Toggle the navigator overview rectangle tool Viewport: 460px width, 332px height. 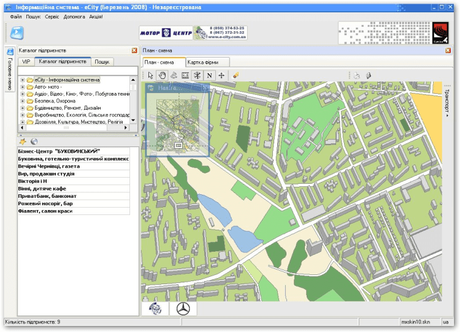tap(186, 75)
